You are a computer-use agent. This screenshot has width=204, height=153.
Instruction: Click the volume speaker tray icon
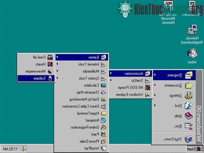pos(24,149)
